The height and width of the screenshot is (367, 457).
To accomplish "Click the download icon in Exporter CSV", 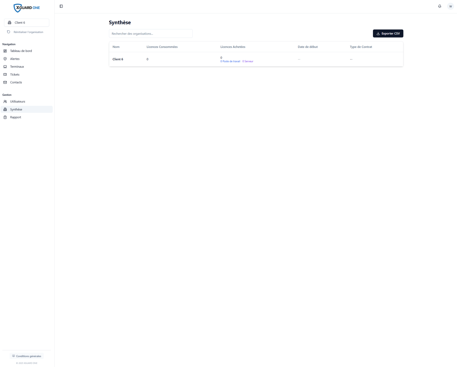I will pos(378,34).
